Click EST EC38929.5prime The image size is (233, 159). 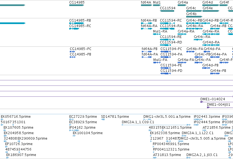point(70,125)
